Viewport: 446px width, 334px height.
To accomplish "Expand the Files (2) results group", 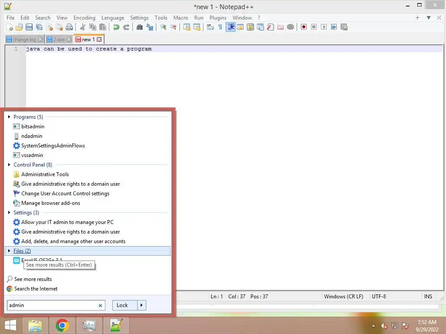I will click(9, 251).
